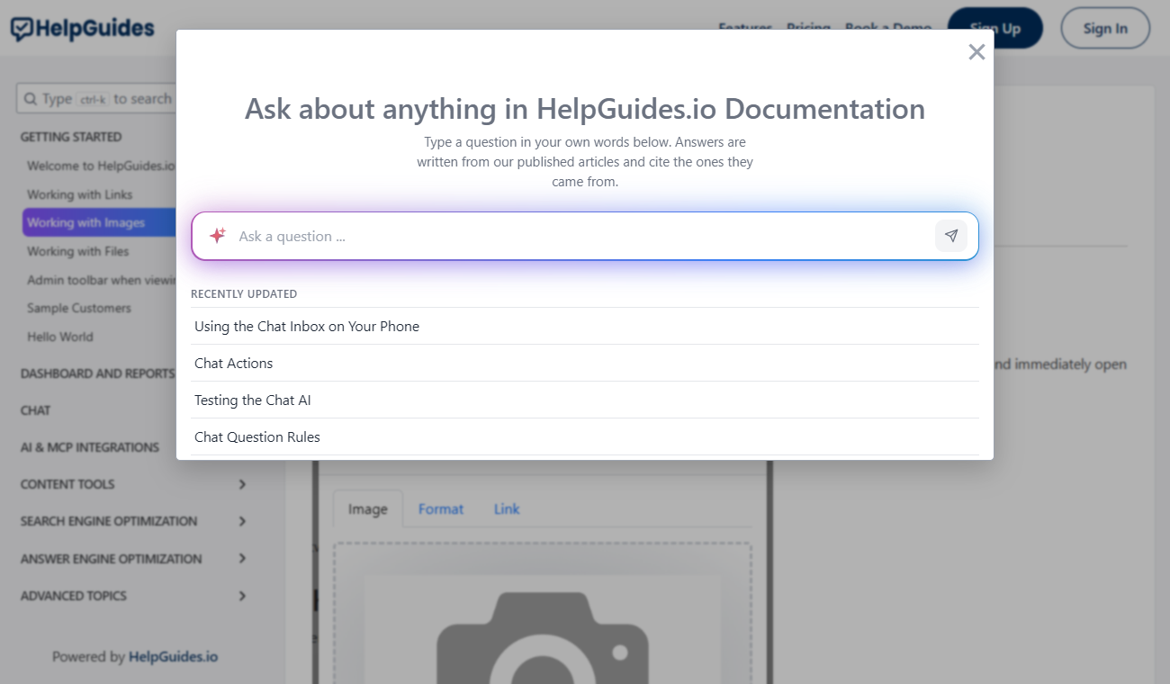Open "Welcome to HelpGuides.io" in sidebar
Viewport: 1170px width, 684px height.
click(101, 166)
